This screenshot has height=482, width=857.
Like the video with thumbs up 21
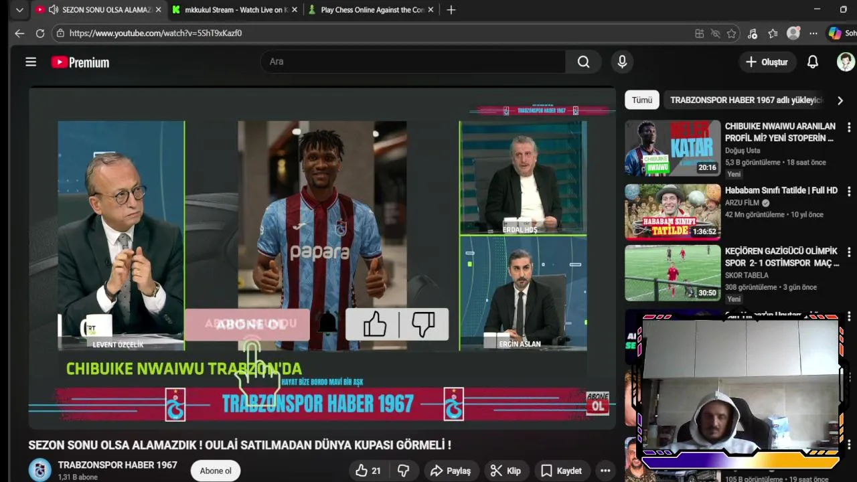point(368,471)
